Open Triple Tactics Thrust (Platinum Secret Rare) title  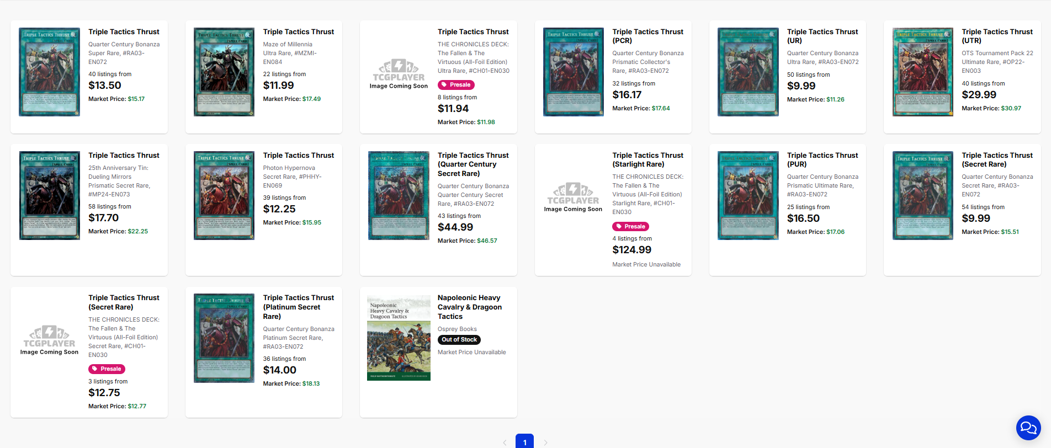pyautogui.click(x=299, y=307)
